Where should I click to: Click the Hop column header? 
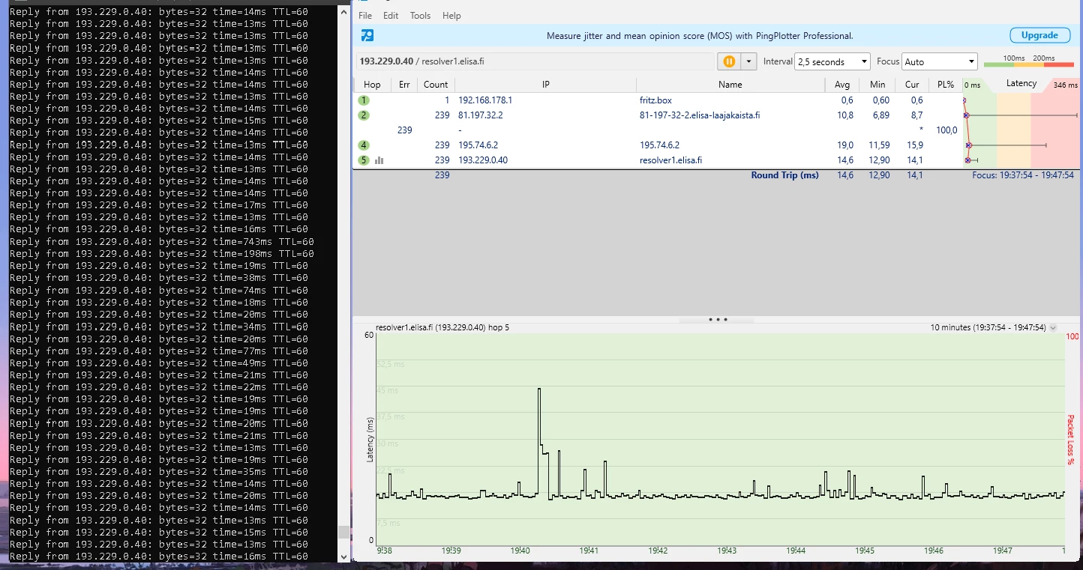[x=372, y=85]
